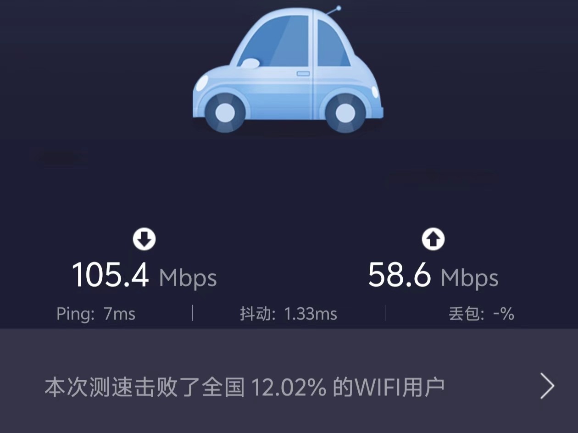Click the car's rear wheel
578x433 pixels.
coord(345,112)
